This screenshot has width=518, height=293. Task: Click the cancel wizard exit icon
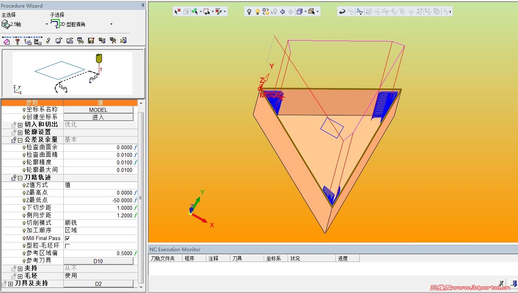click(x=124, y=41)
